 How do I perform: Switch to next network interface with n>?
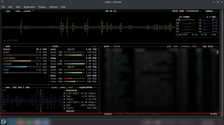(95, 87)
